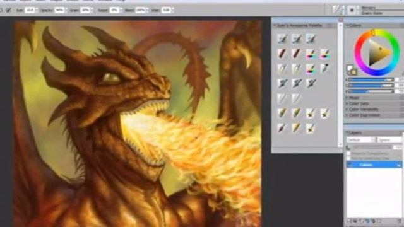The height and width of the screenshot is (227, 404).
Task: Choose first olive brush in sixth row
Action: click(282, 113)
